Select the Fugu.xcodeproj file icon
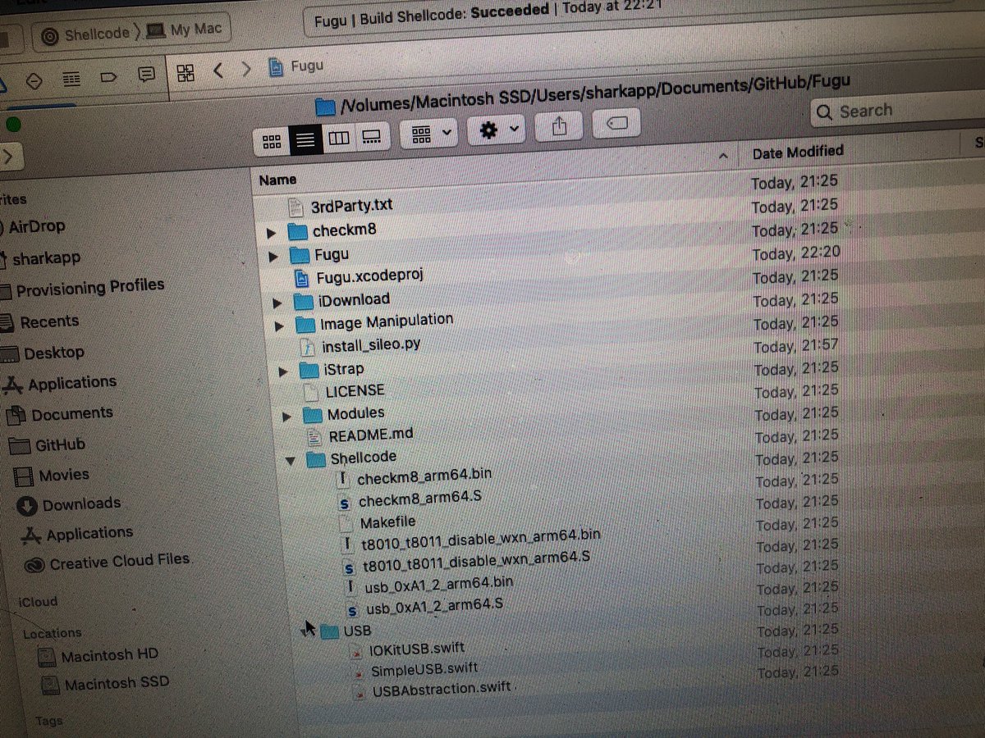The height and width of the screenshot is (738, 985). [301, 278]
